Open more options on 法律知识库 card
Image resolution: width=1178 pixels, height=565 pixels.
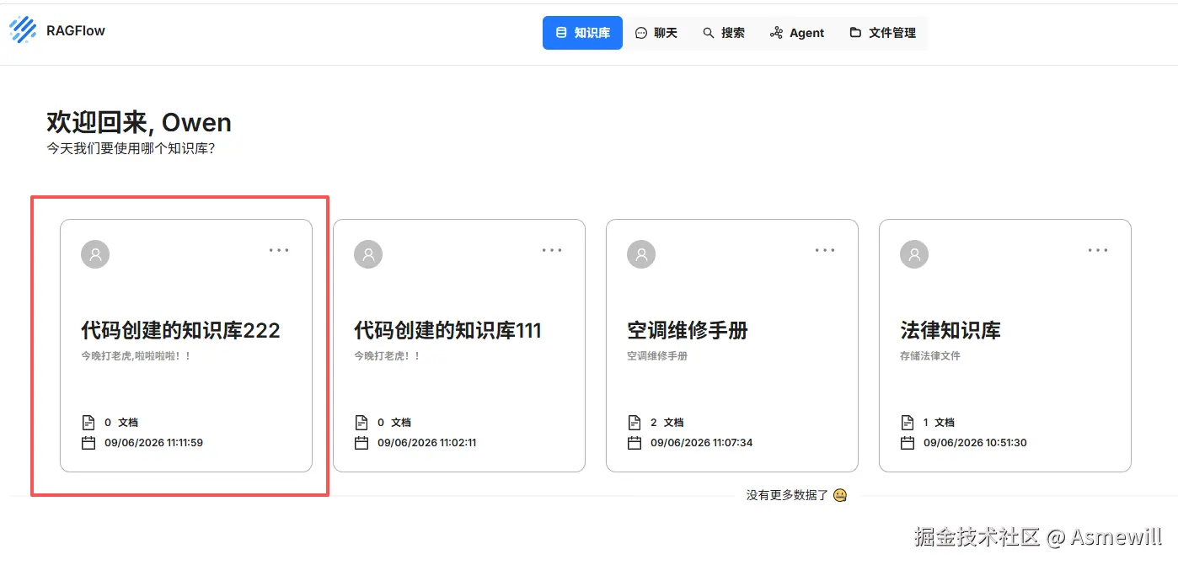1098,250
